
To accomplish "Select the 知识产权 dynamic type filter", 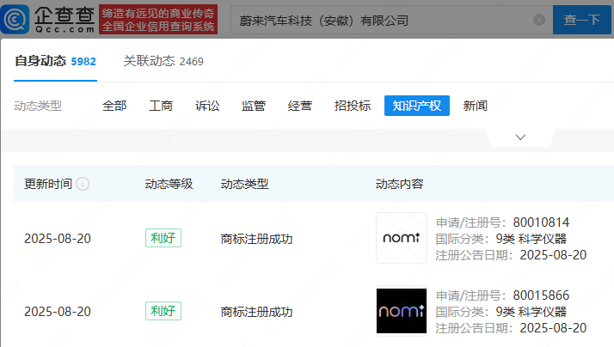I will 416,106.
